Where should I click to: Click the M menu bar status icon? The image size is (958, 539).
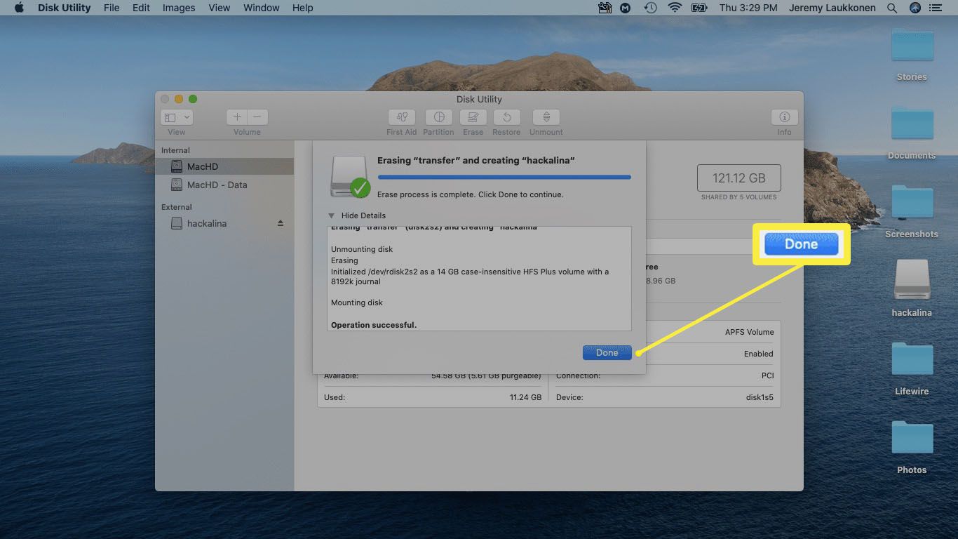(x=626, y=8)
